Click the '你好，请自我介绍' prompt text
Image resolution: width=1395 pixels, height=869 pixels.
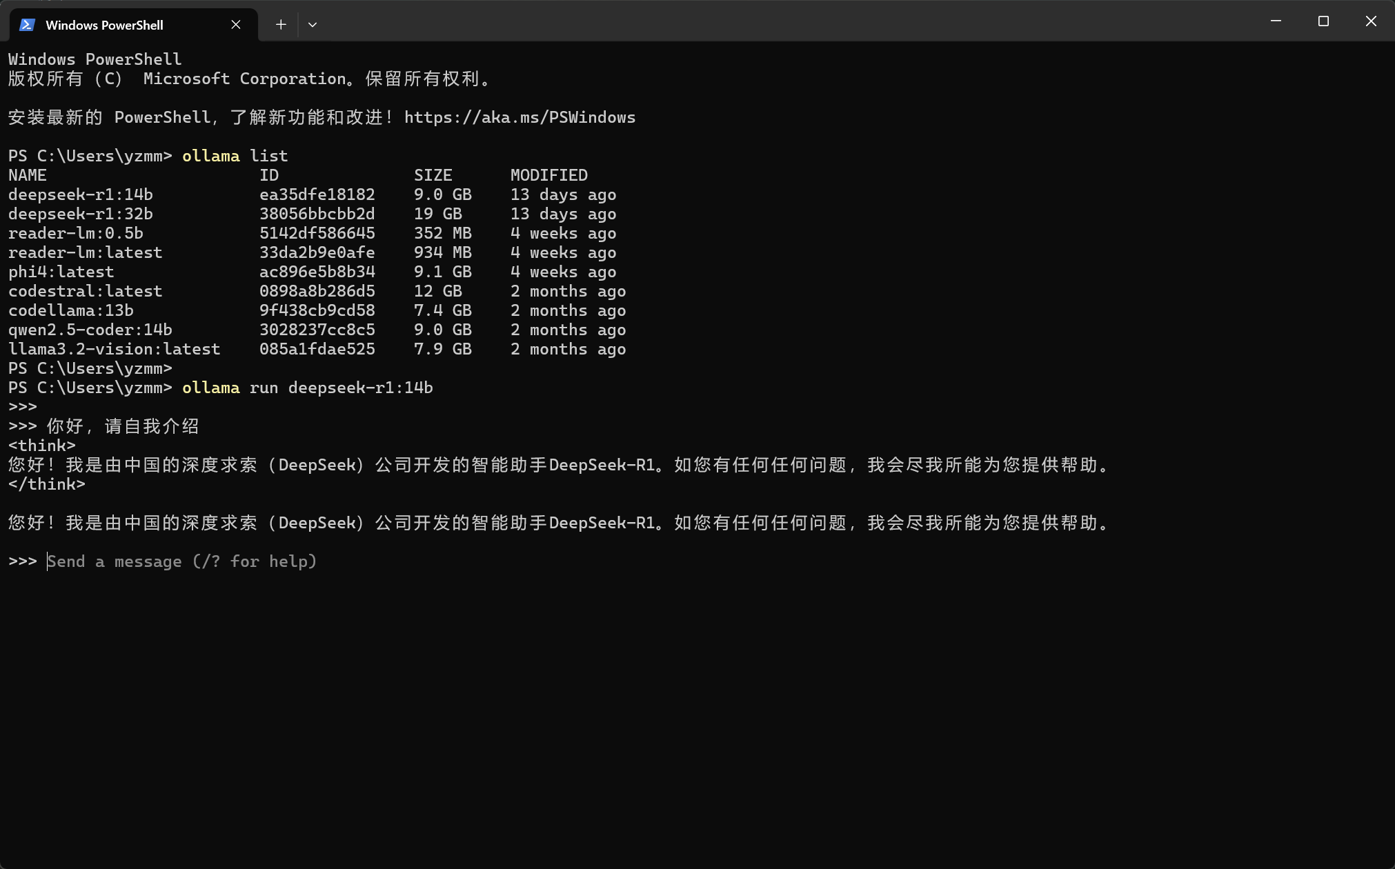[x=123, y=426]
